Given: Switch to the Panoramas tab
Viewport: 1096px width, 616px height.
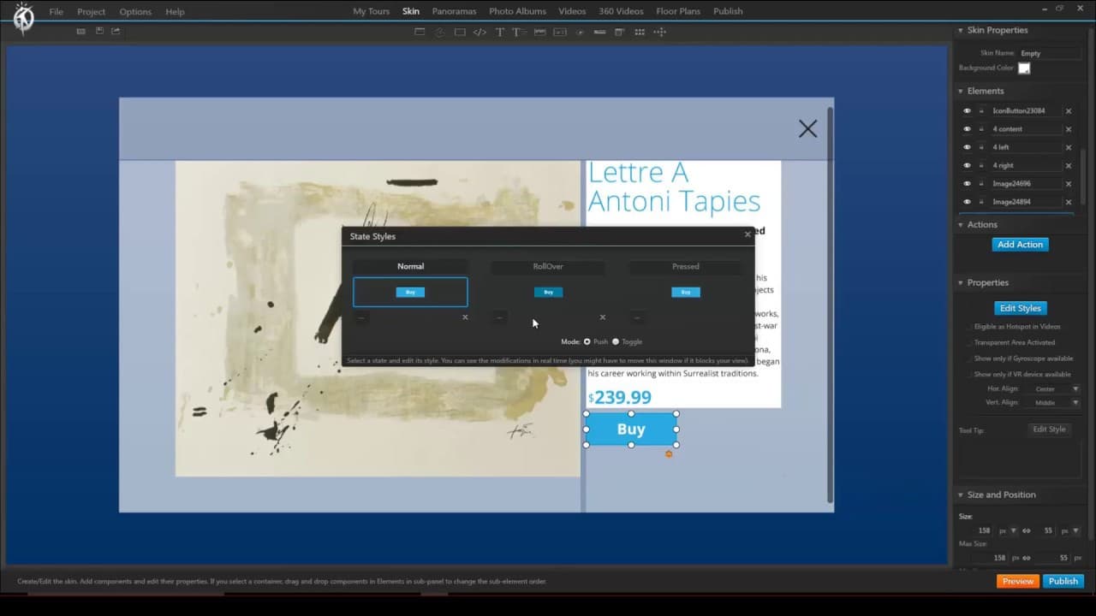Looking at the screenshot, I should tap(455, 11).
